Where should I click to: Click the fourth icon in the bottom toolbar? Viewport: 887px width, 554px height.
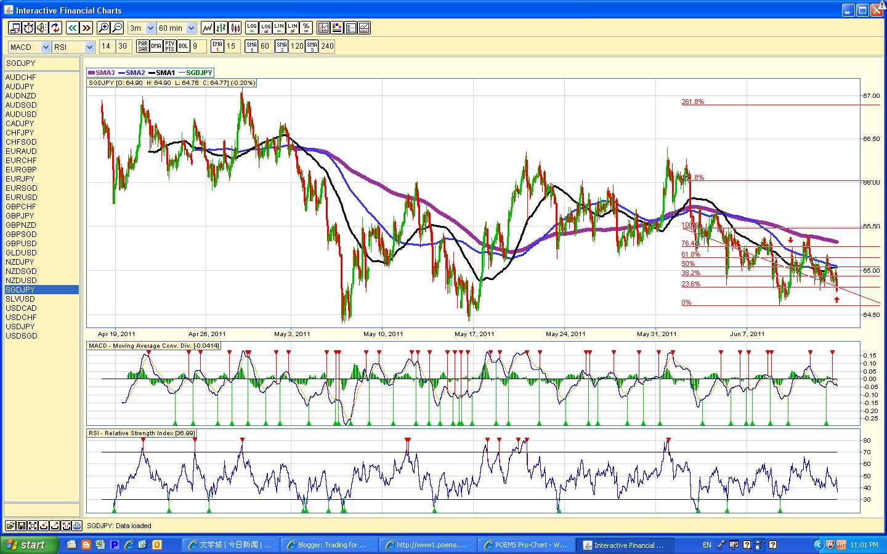pyautogui.click(x=43, y=526)
